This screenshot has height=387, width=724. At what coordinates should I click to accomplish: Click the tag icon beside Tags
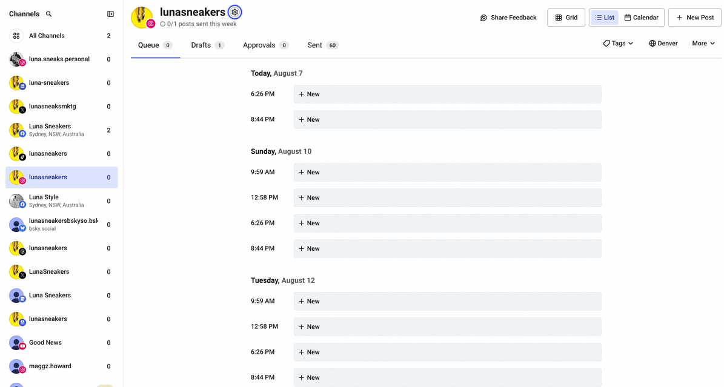(606, 44)
